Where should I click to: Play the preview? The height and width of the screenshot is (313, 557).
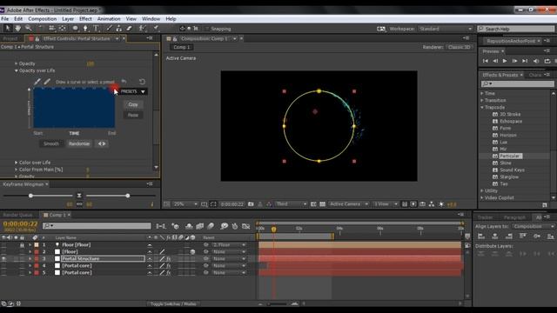pyautogui.click(x=505, y=61)
